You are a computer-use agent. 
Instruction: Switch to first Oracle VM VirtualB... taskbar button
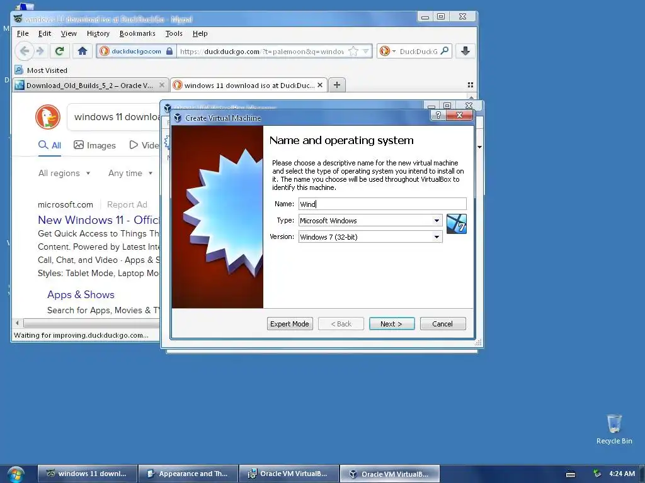coord(289,474)
